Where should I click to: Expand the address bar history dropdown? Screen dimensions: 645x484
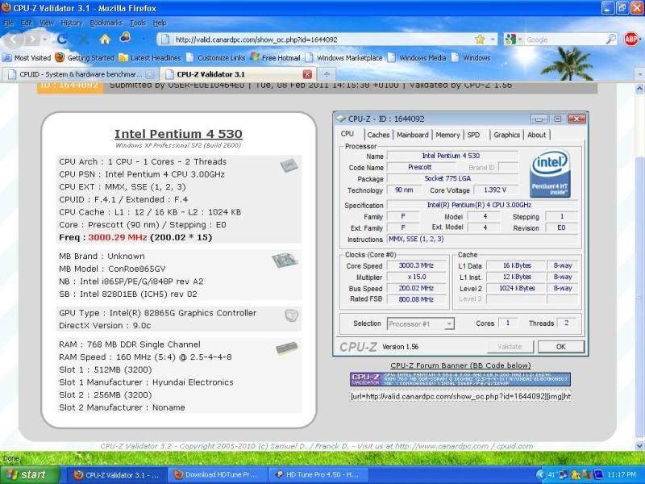(493, 40)
